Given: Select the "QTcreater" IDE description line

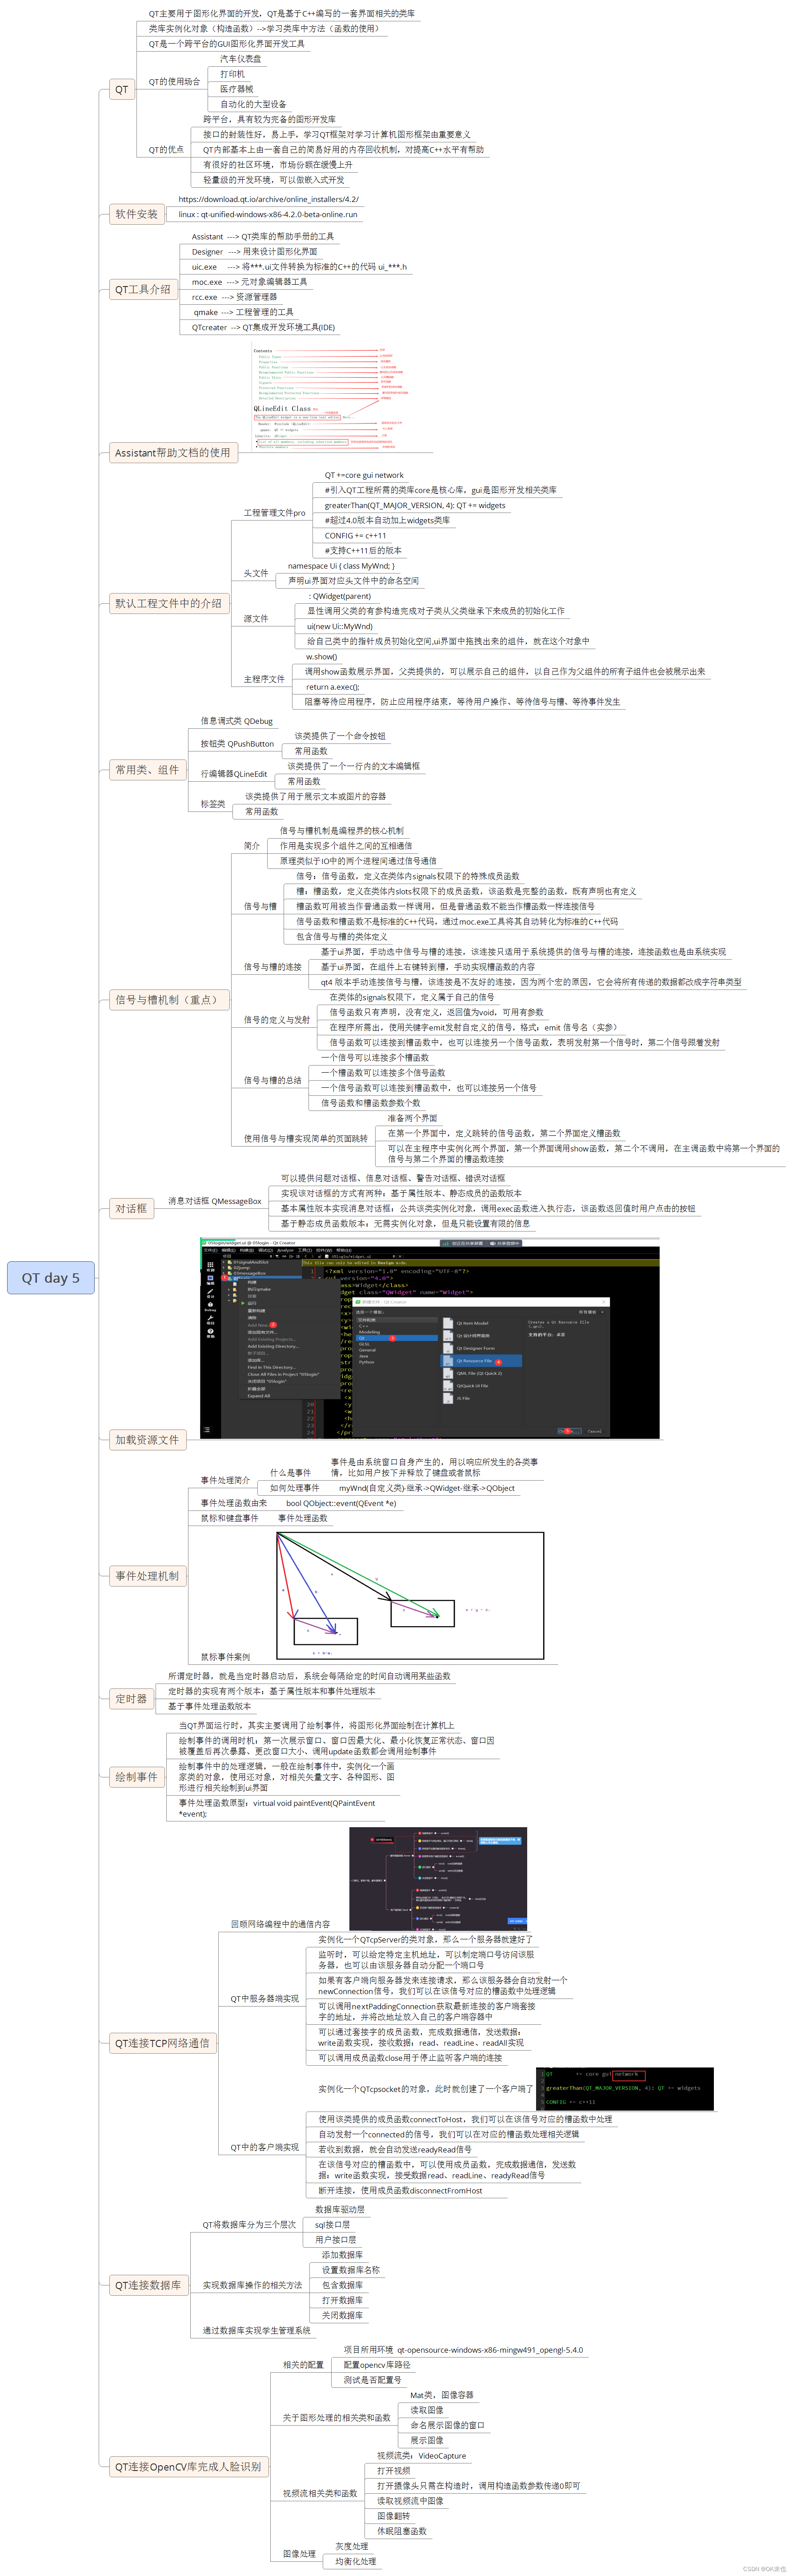Looking at the screenshot, I should pyautogui.click(x=264, y=327).
